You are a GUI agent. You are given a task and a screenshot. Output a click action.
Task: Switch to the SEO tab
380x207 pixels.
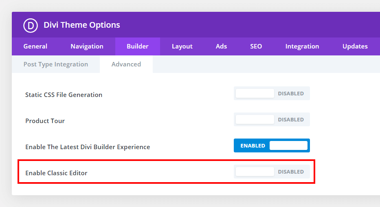coord(256,46)
